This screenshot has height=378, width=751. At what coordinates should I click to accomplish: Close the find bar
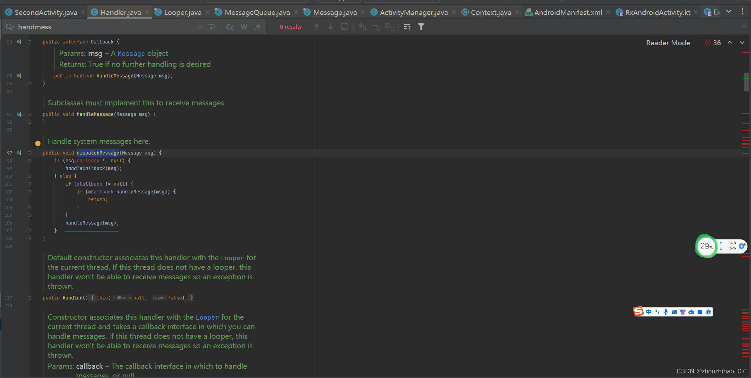pos(744,27)
